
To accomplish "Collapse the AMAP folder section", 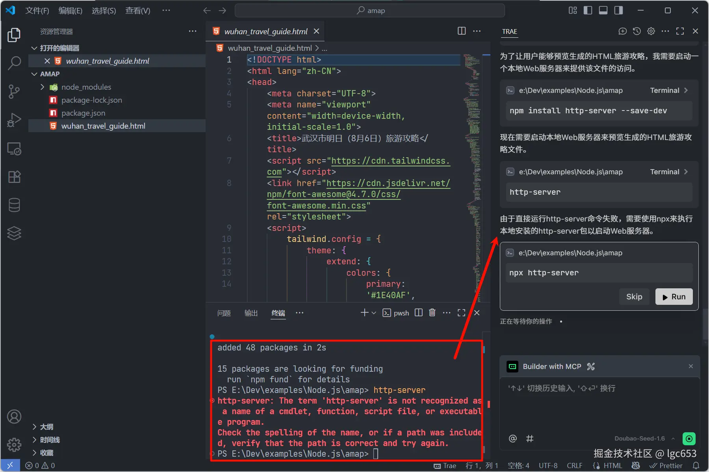I will 34,74.
